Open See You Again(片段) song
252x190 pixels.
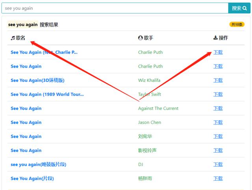click(32, 179)
